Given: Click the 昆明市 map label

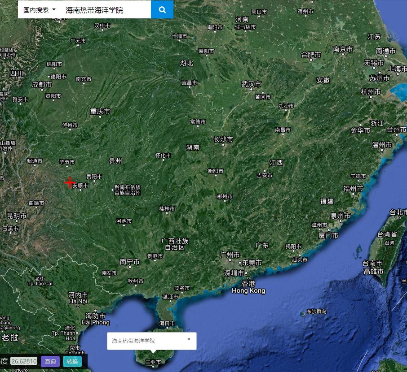Looking at the screenshot, I should [17, 216].
